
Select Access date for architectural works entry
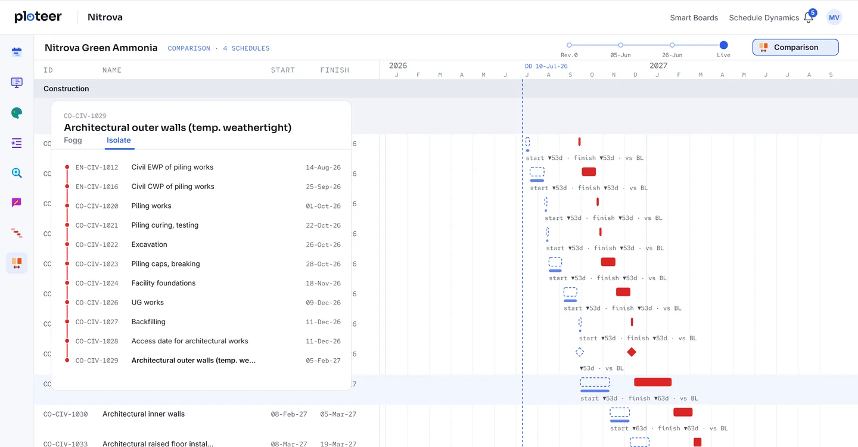click(x=203, y=342)
